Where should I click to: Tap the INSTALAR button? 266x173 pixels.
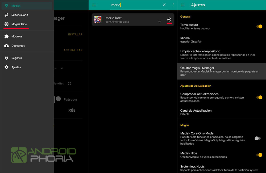pyautogui.click(x=75, y=34)
